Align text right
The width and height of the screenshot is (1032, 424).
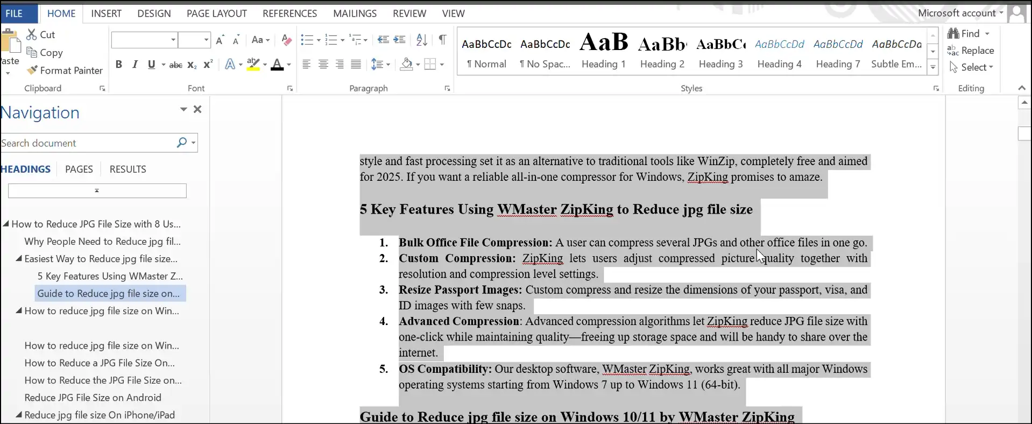tap(340, 65)
